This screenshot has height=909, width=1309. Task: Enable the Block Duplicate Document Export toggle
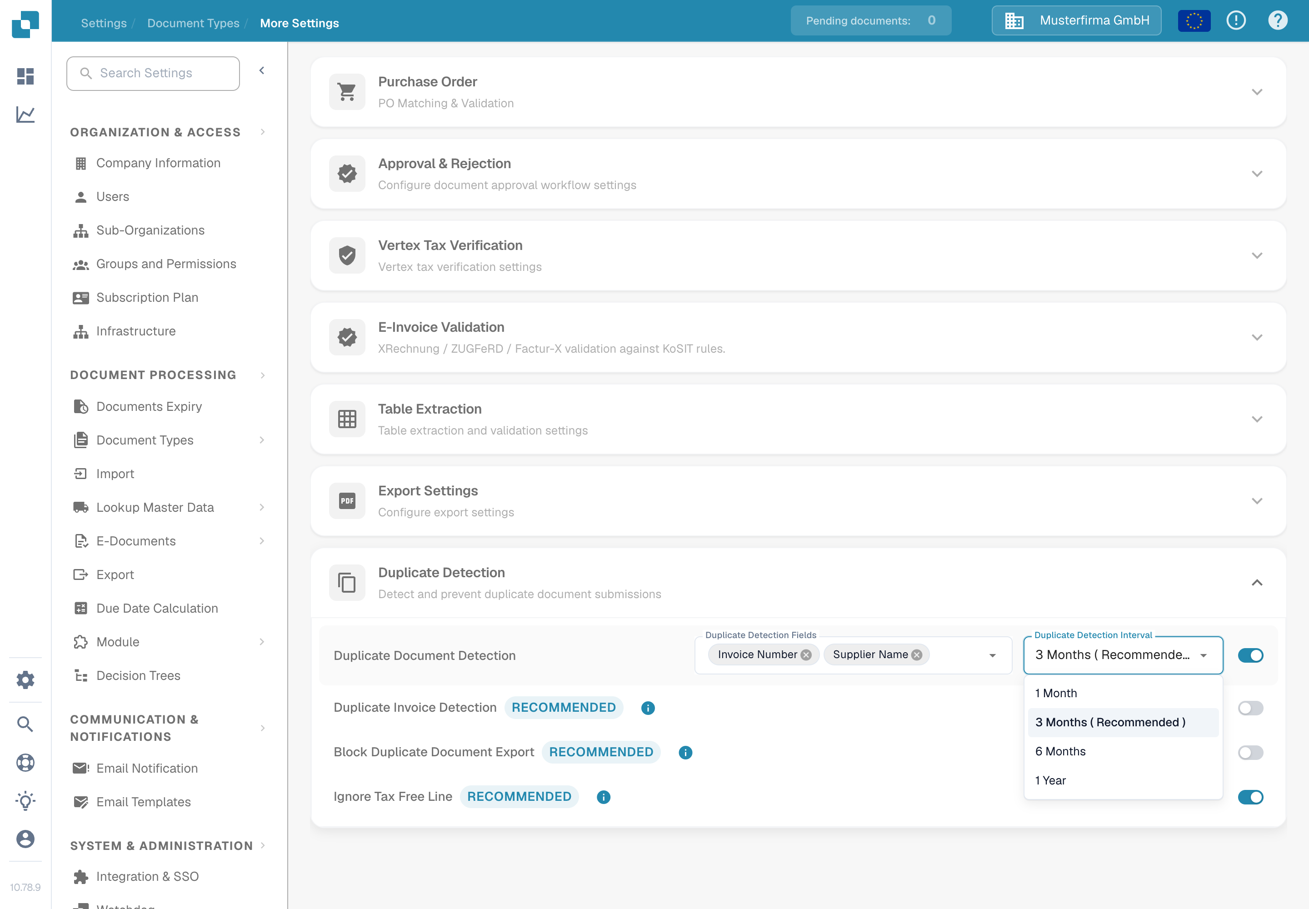1250,752
